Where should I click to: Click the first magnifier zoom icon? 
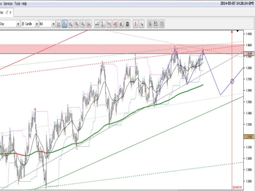click(x=70, y=24)
